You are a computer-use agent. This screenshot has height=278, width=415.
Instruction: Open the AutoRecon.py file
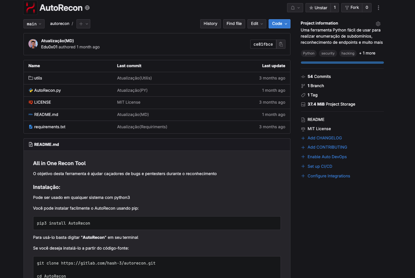[x=47, y=90]
